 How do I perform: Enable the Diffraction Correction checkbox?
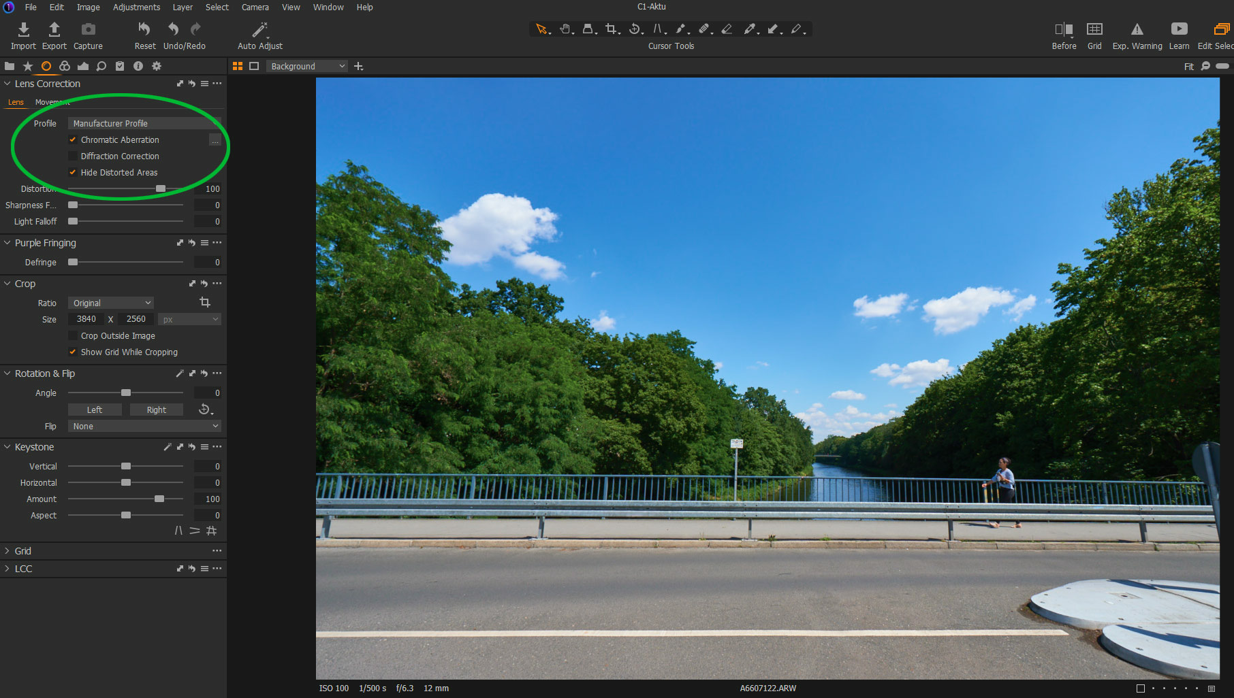coord(73,156)
